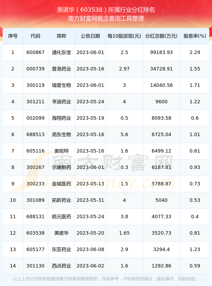The width and height of the screenshot is (212, 286).
Task: Click dividend total 9600
Action: click(161, 102)
